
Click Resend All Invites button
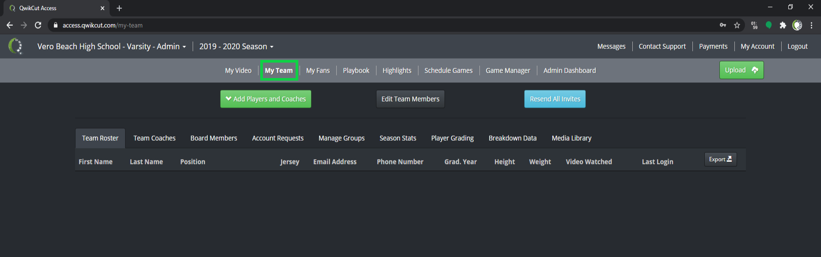pos(555,99)
